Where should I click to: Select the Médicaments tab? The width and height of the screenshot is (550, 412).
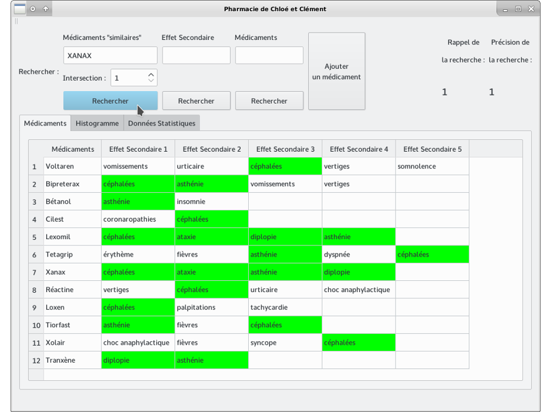(x=44, y=123)
